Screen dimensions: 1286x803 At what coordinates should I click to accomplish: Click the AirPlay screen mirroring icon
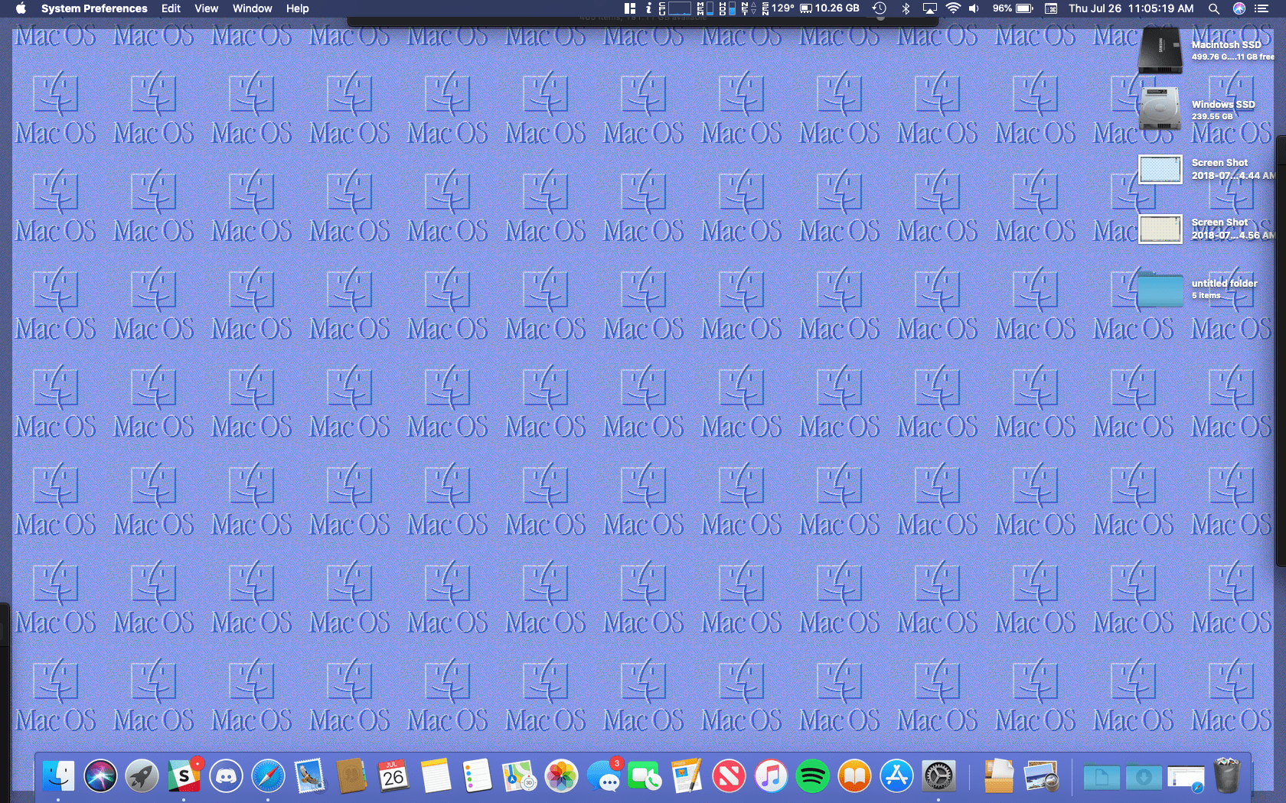point(929,8)
